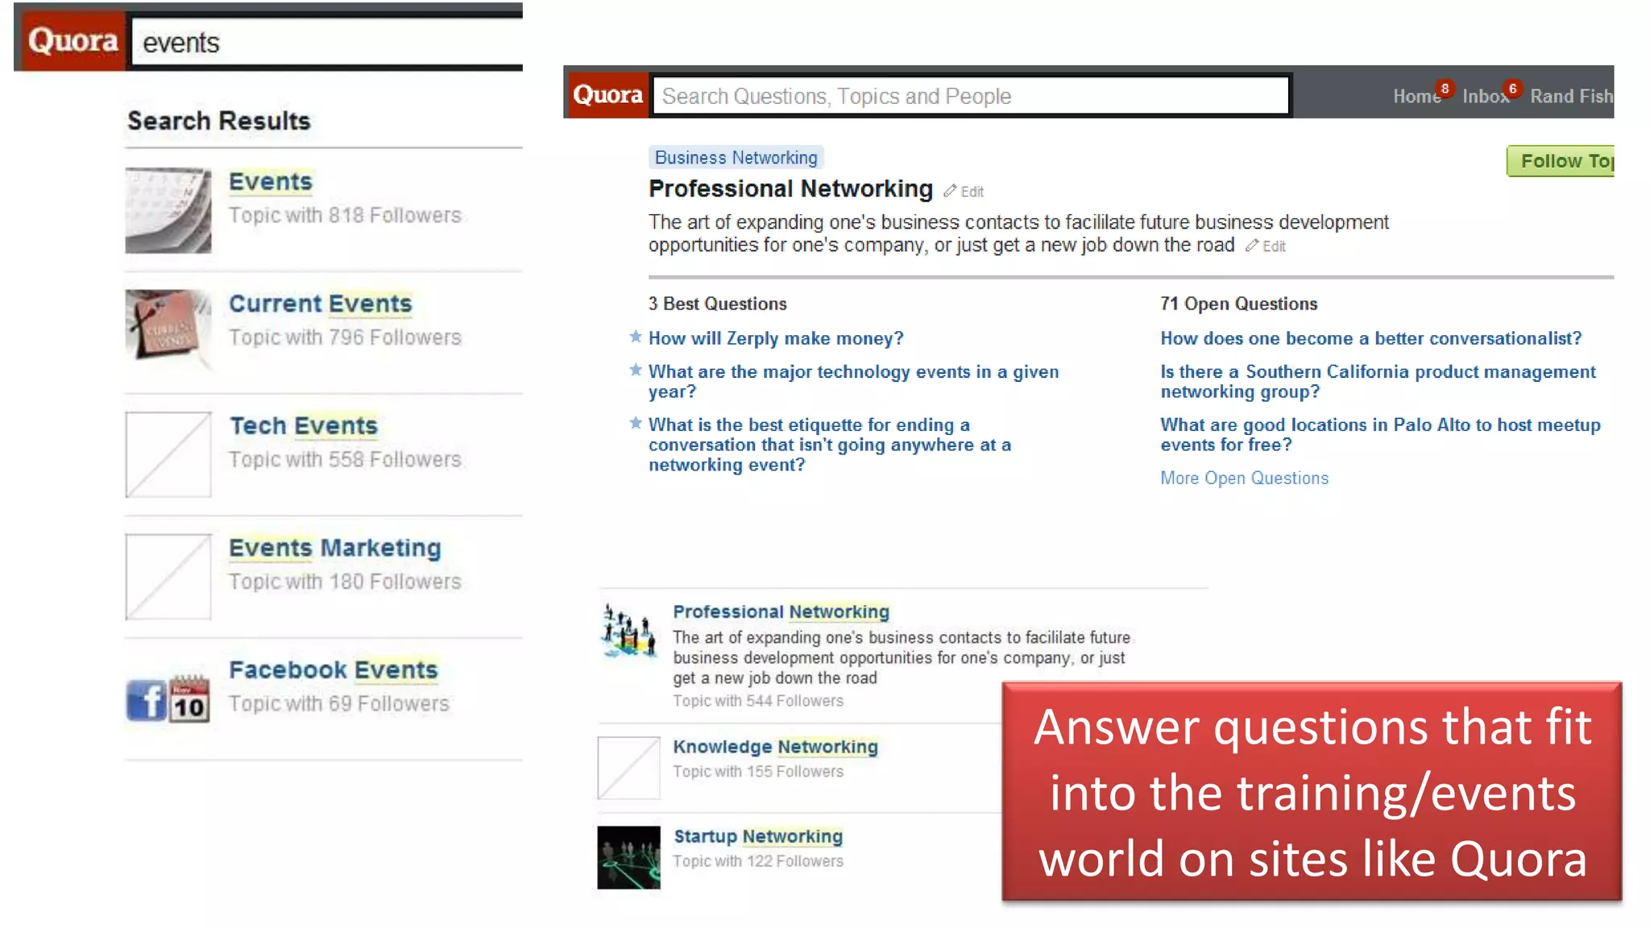Click the '3 Best Questions' heading
1650x928 pixels.
click(x=717, y=304)
